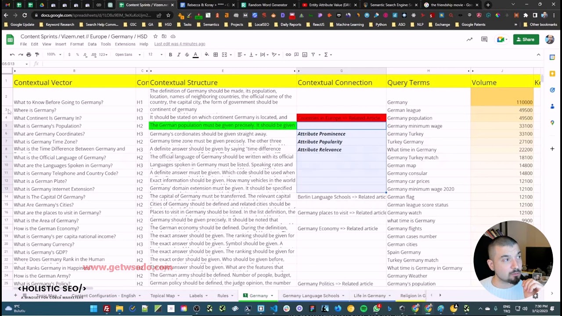The image size is (562, 316).
Task: Open the number format 123 dropdown
Action: pos(103,54)
